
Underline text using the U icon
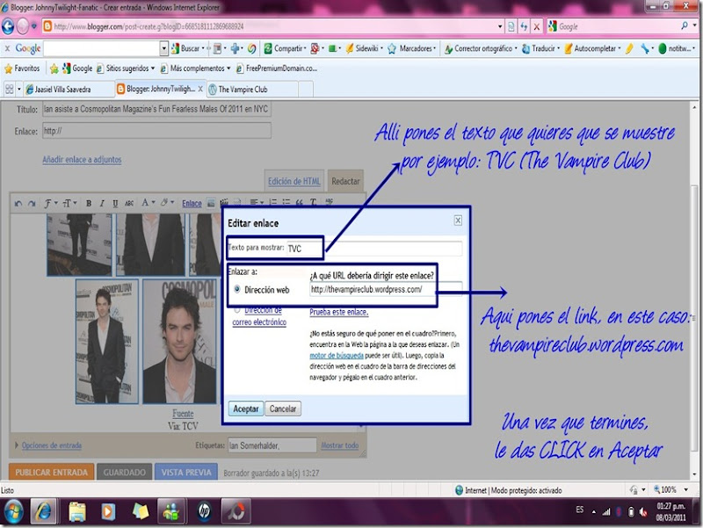pos(115,204)
